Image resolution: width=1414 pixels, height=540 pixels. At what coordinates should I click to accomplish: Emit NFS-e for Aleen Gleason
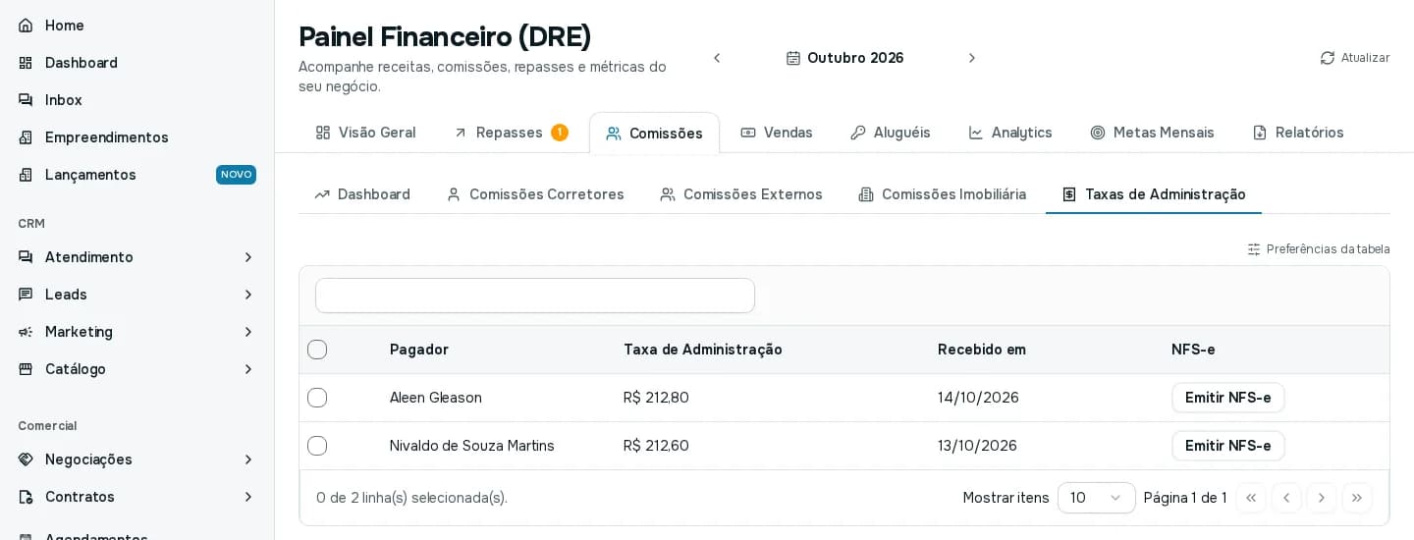pos(1228,398)
